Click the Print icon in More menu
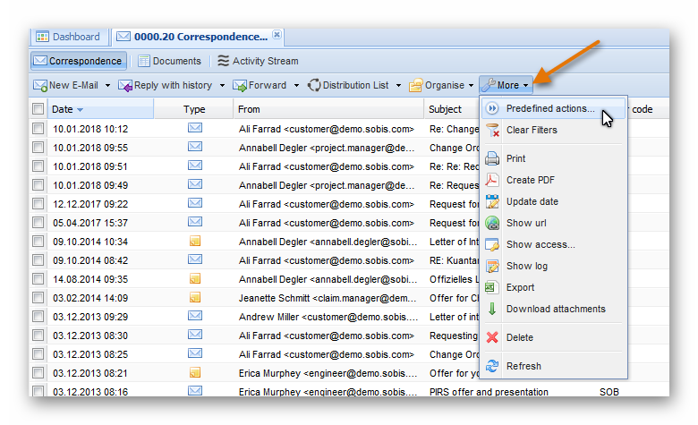This screenshot has height=425, width=698. [x=491, y=158]
